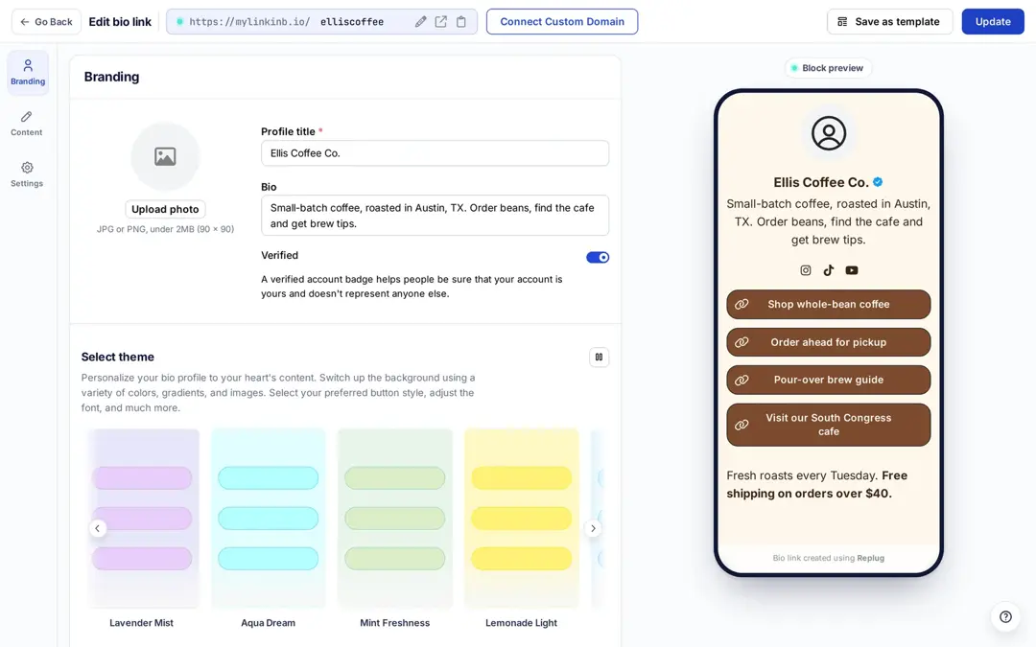Open the Settings tab
1036x647 pixels.
coord(27,174)
